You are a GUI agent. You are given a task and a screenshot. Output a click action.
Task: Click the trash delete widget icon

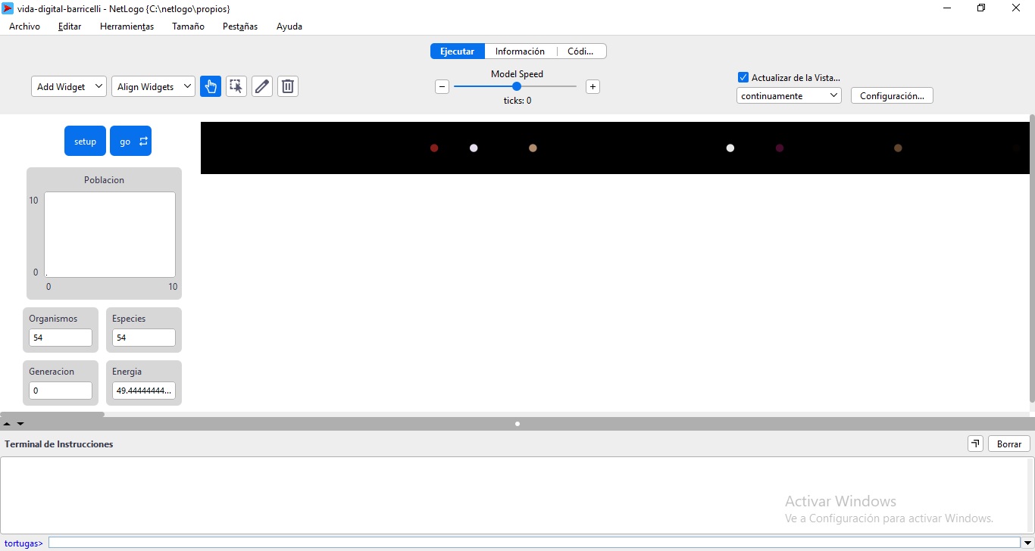[x=288, y=86]
